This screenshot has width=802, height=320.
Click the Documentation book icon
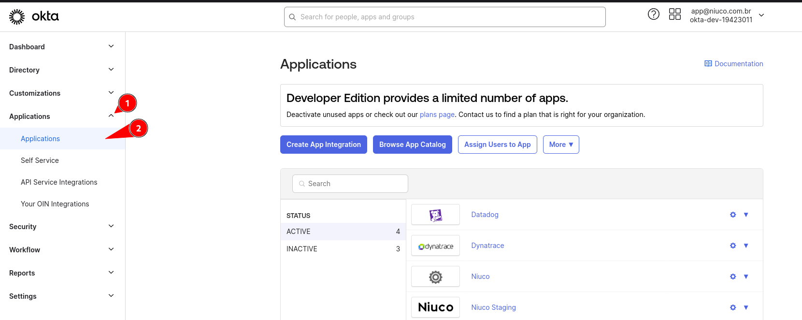tap(708, 64)
